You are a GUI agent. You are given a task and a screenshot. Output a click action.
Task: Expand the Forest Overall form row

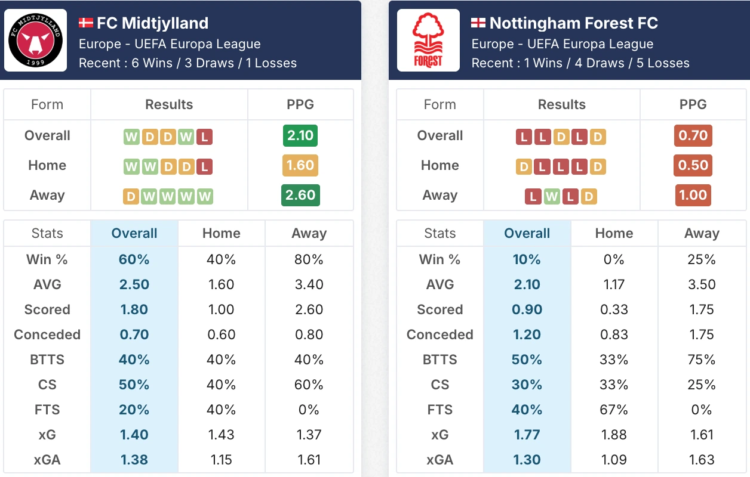click(439, 136)
